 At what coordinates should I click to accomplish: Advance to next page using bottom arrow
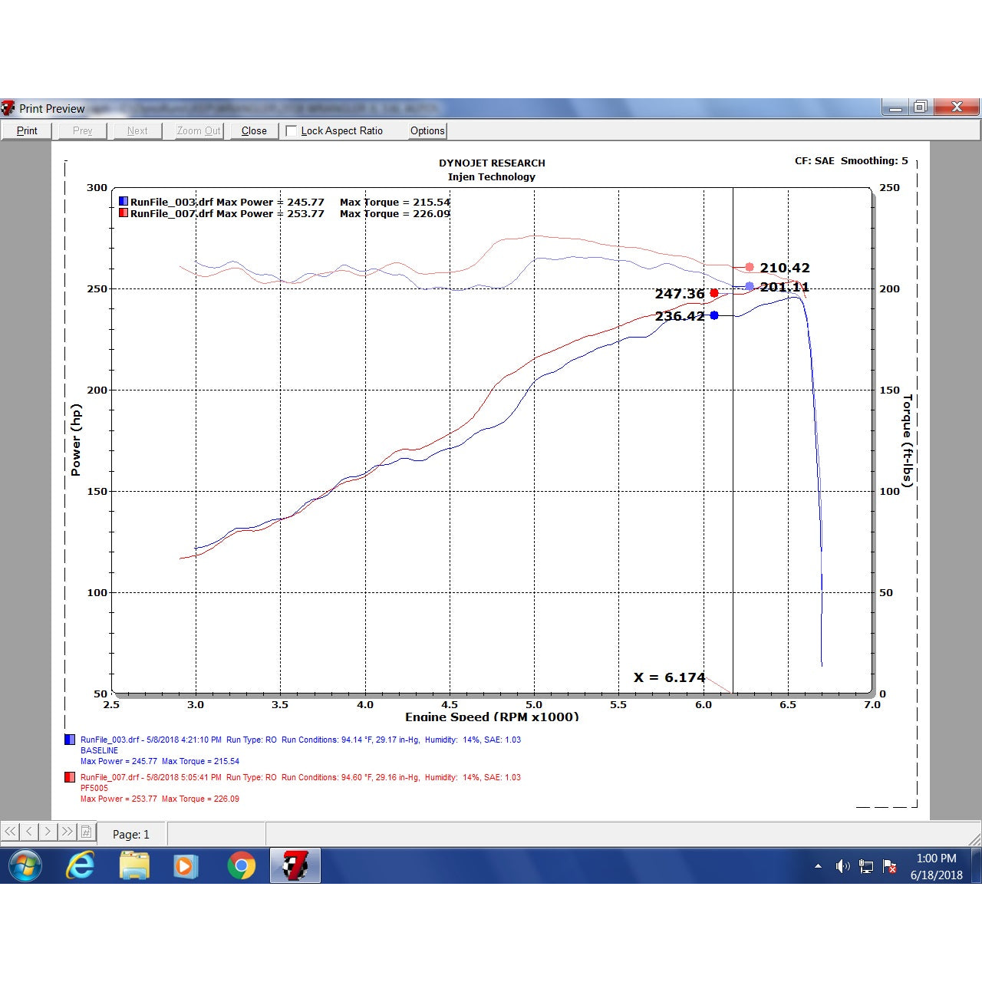48,832
